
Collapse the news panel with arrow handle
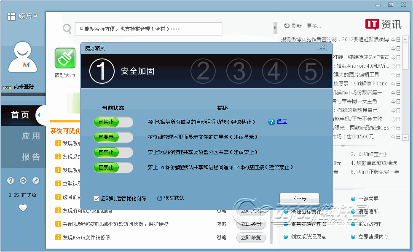275,28
